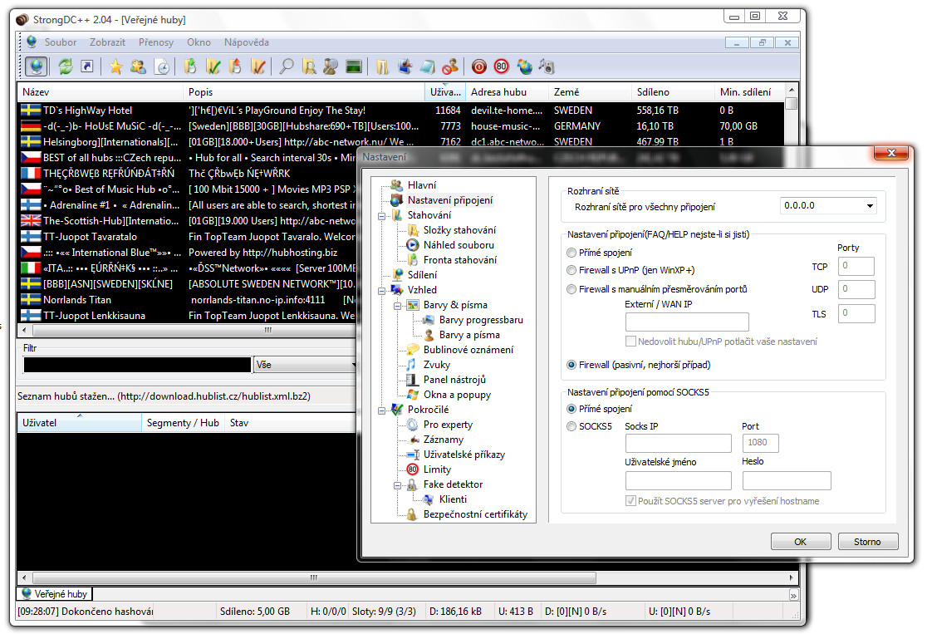
Task: Click the follow-redirect shortcut arrow icon
Action: (x=87, y=66)
